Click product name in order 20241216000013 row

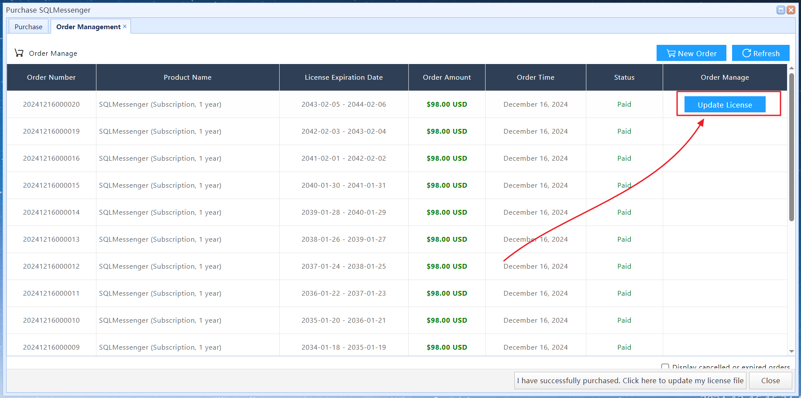coord(160,239)
